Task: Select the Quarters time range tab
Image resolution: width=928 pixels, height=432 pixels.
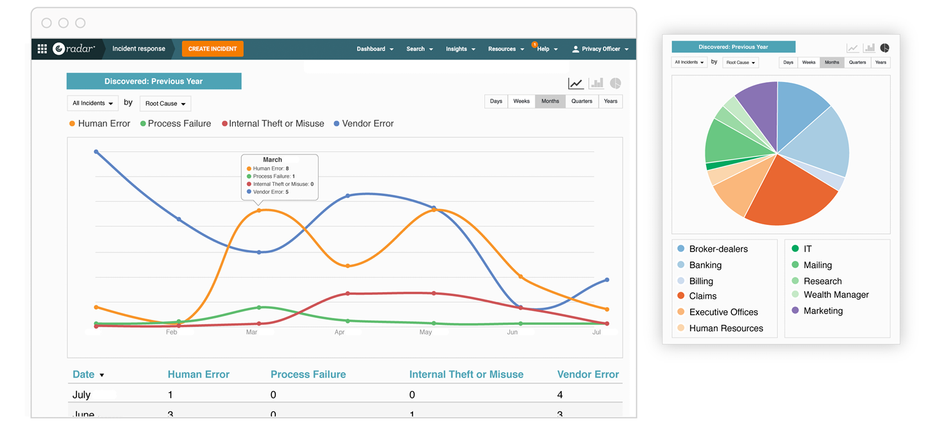Action: click(582, 101)
